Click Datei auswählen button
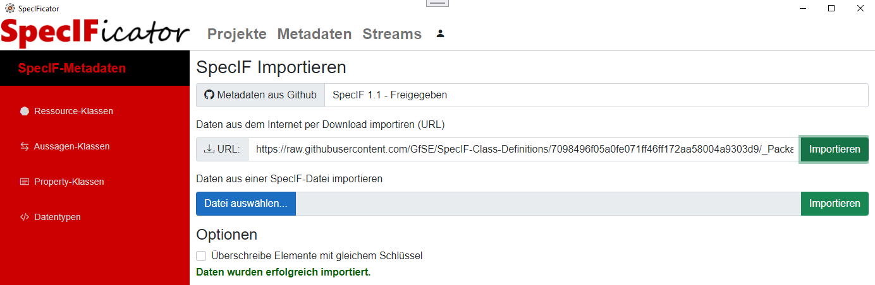This screenshot has height=285, width=875. coord(246,204)
